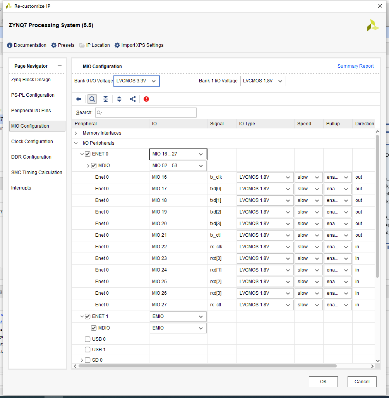Viewport: 389px width, 398px height.
Task: Click the IP Location folder option
Action: click(x=94, y=45)
